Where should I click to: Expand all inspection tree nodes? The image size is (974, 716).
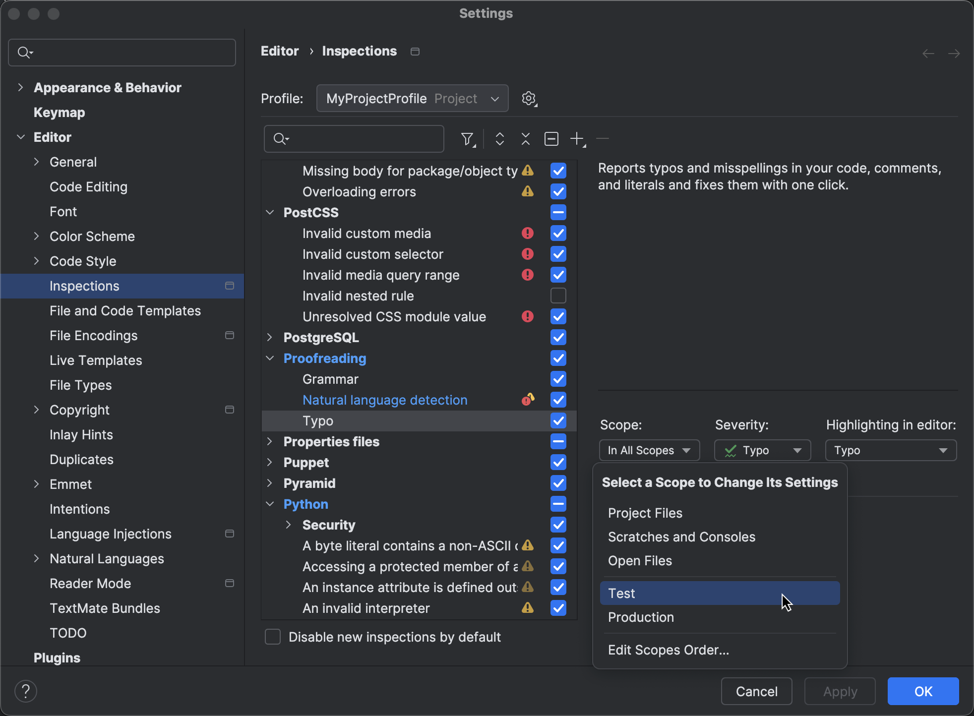click(x=500, y=139)
